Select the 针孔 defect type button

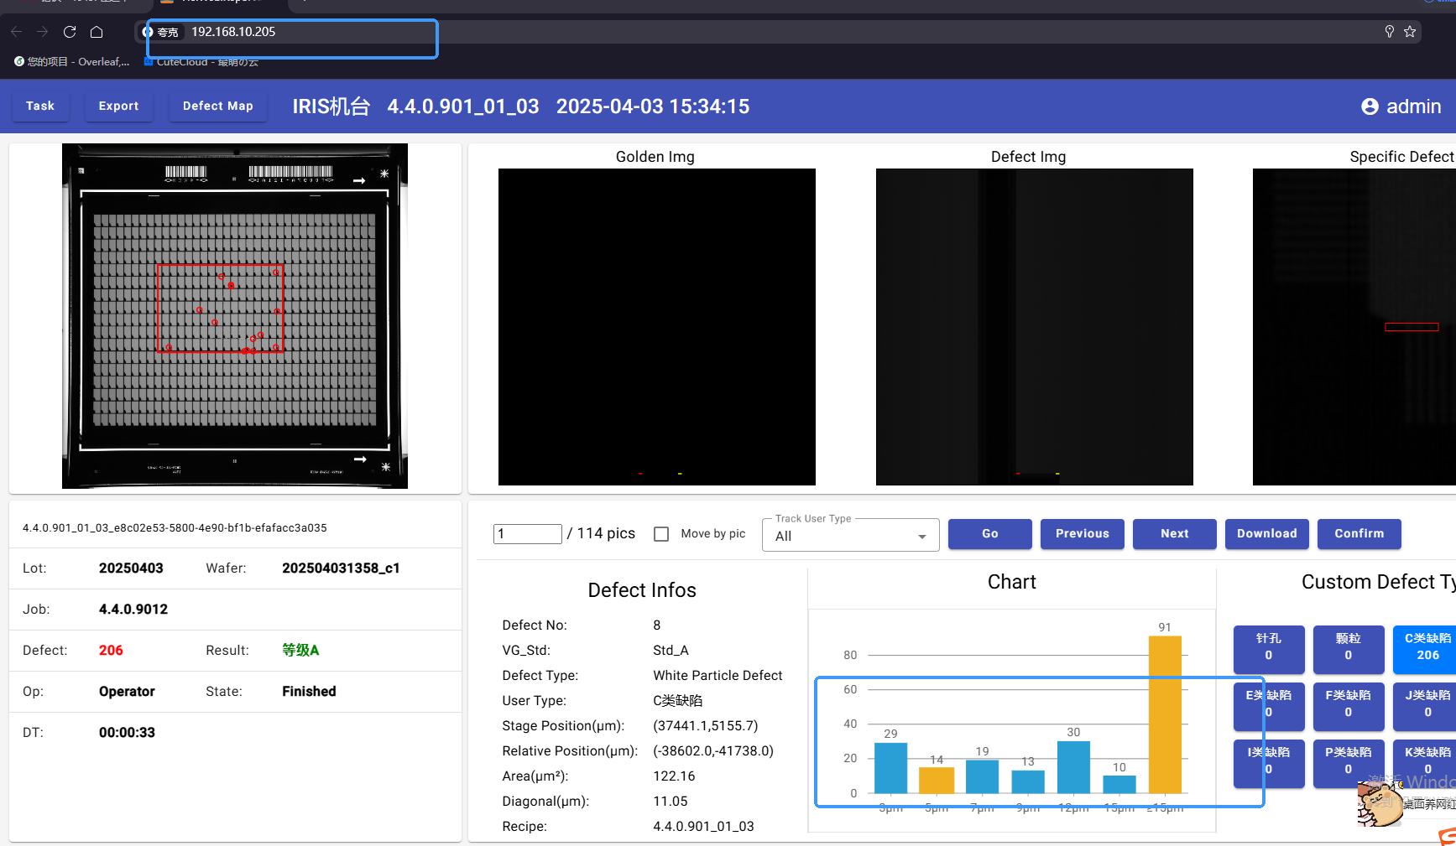point(1269,649)
